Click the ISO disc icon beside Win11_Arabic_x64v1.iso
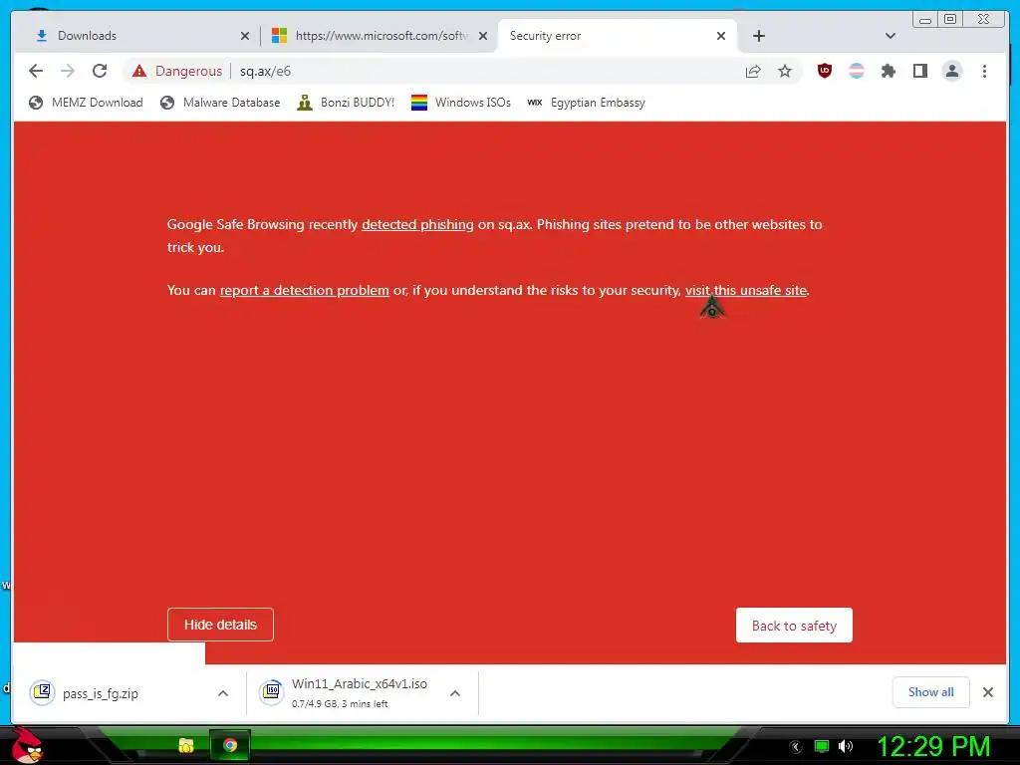The height and width of the screenshot is (765, 1020). pos(271,692)
